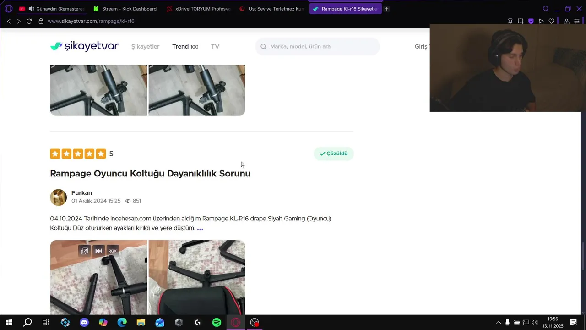Open the left chair-leg photo of previous complaint
The image size is (586, 330).
[x=98, y=90]
